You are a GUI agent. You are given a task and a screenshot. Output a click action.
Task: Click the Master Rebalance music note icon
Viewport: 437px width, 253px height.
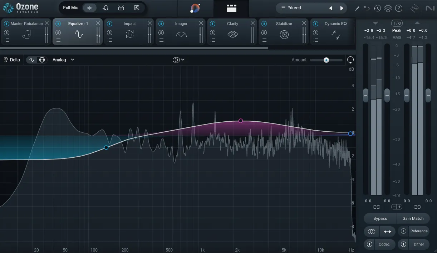coord(26,35)
